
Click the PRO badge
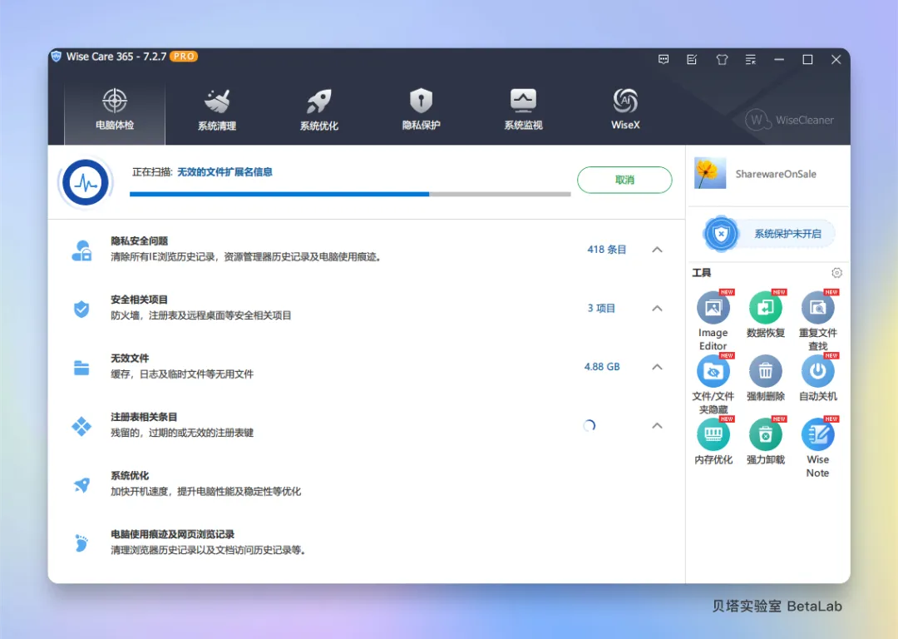(184, 57)
